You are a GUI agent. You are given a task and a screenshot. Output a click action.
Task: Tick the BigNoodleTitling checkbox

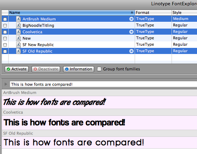click(5, 26)
